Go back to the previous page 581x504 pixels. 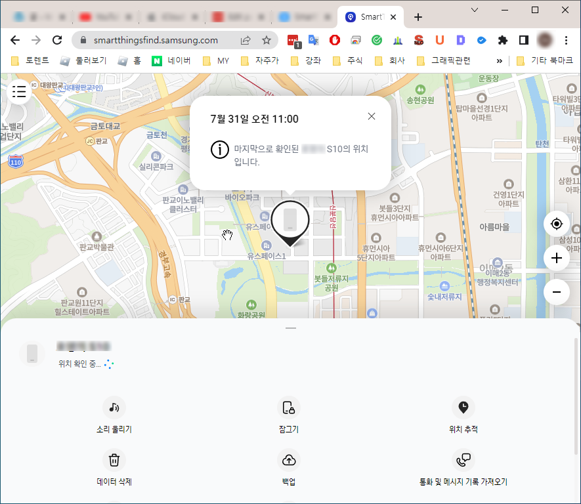pos(15,40)
